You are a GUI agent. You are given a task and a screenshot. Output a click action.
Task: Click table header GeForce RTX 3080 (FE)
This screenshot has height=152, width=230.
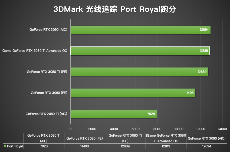click(84, 138)
